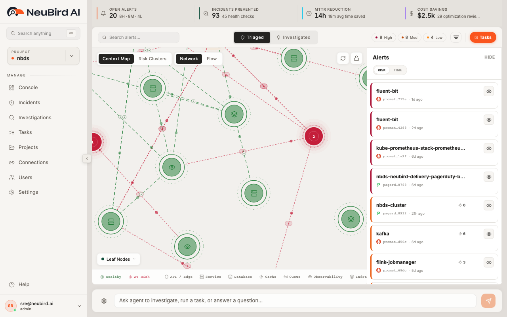
Task: Click the refresh map icon
Action: pos(343,58)
